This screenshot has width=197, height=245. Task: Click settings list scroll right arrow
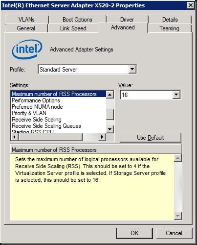(x=102, y=137)
